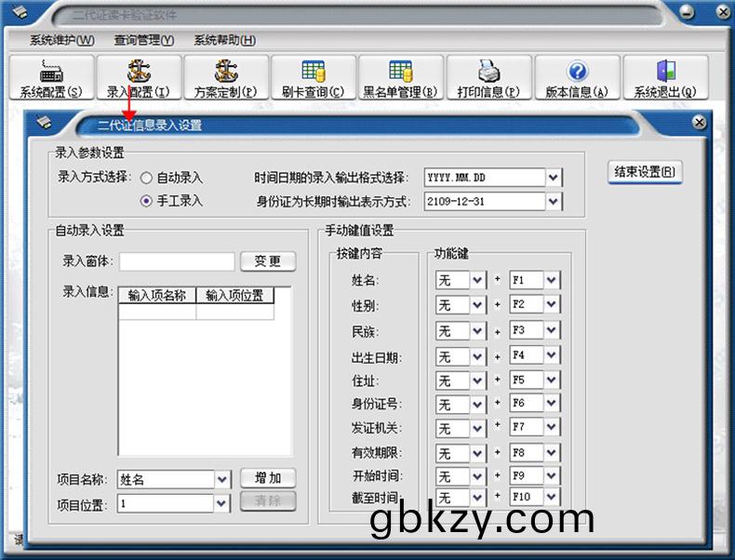This screenshot has height=560, width=735.
Task: Expand the modifier dropdown for 住址
Action: [477, 380]
